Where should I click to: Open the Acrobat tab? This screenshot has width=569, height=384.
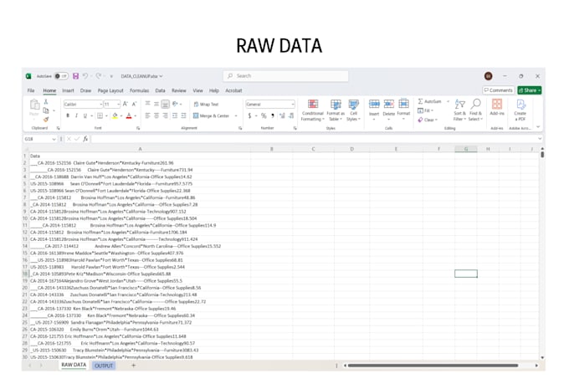pos(233,90)
